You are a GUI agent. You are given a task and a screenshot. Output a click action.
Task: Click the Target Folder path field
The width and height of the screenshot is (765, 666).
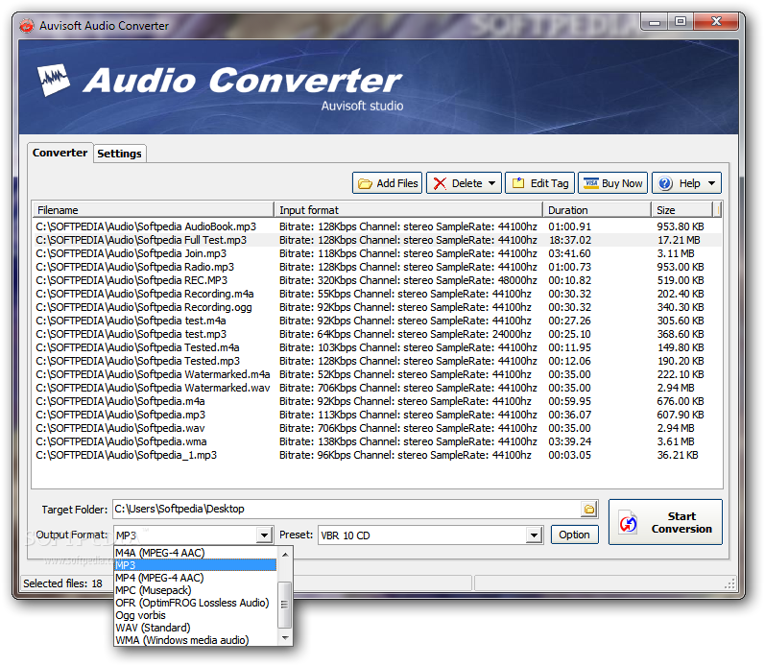[x=347, y=509]
